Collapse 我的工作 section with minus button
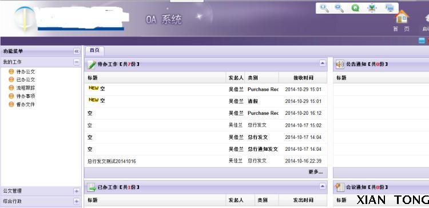Image resolution: width=429 pixels, height=208 pixels. (76, 62)
